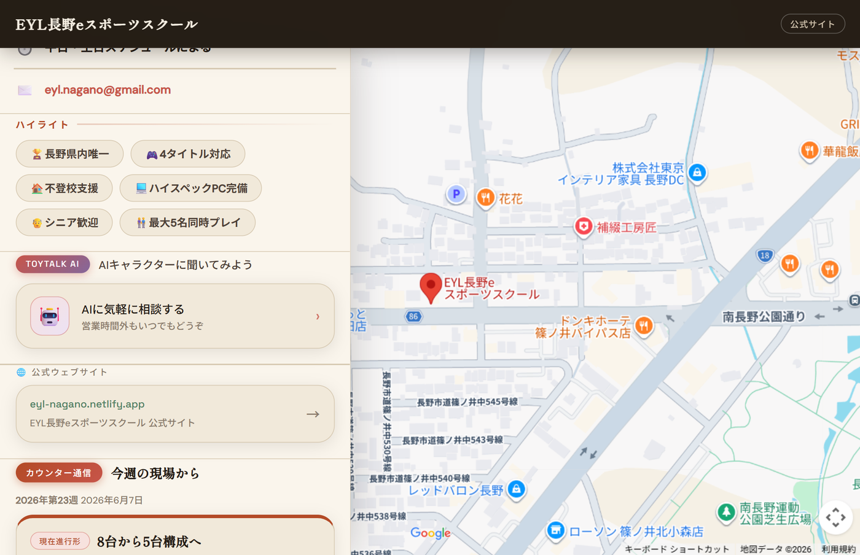
Task: Open the map camera controls button
Action: click(835, 518)
